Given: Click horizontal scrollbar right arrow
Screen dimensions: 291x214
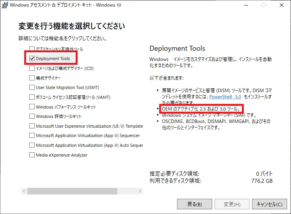Looking at the screenshot, I should [140, 191].
